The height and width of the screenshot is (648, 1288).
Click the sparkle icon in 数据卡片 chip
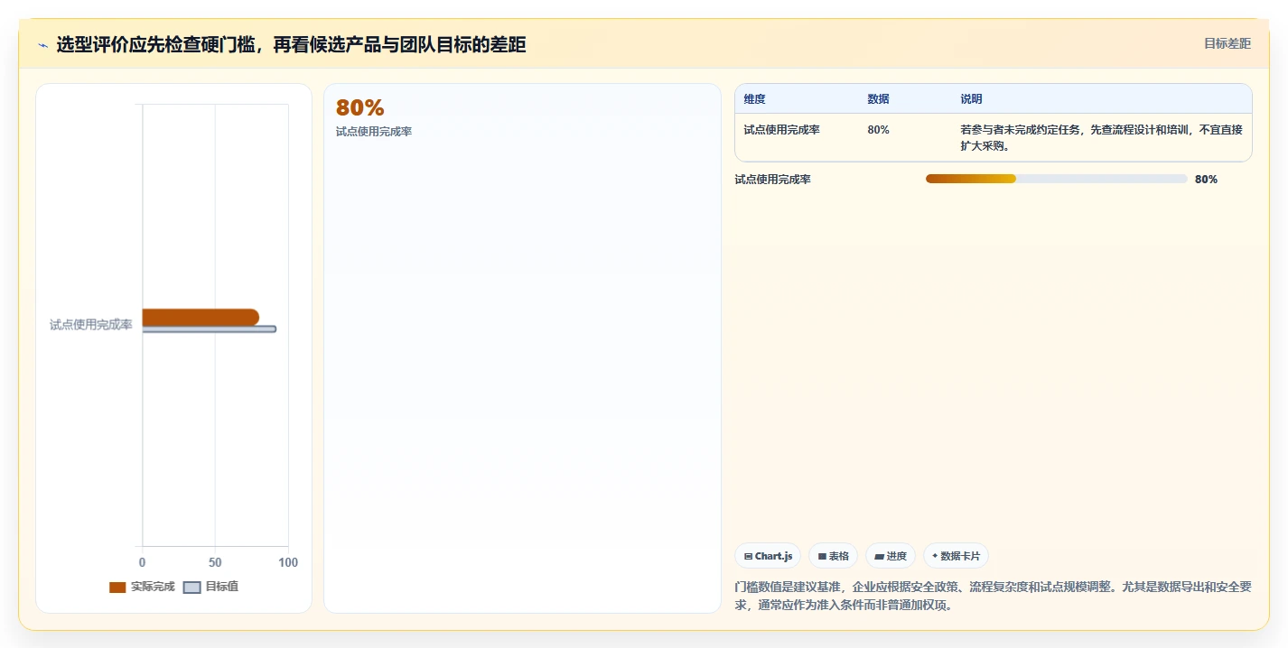click(x=936, y=556)
